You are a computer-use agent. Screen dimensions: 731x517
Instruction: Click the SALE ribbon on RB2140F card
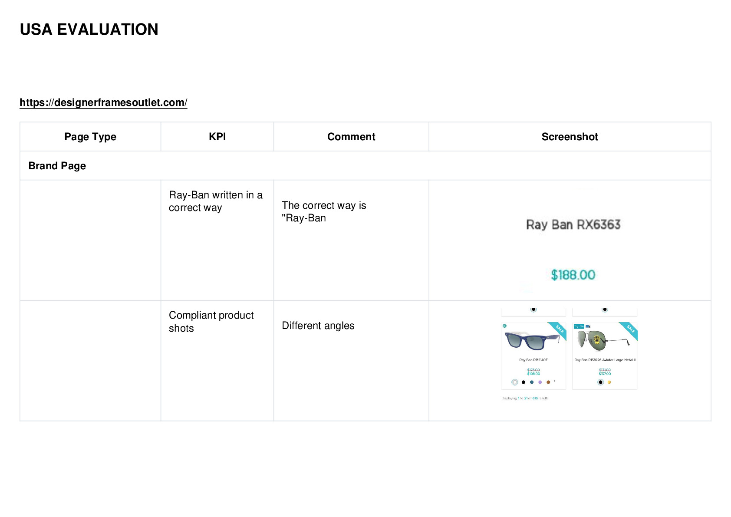click(x=558, y=331)
